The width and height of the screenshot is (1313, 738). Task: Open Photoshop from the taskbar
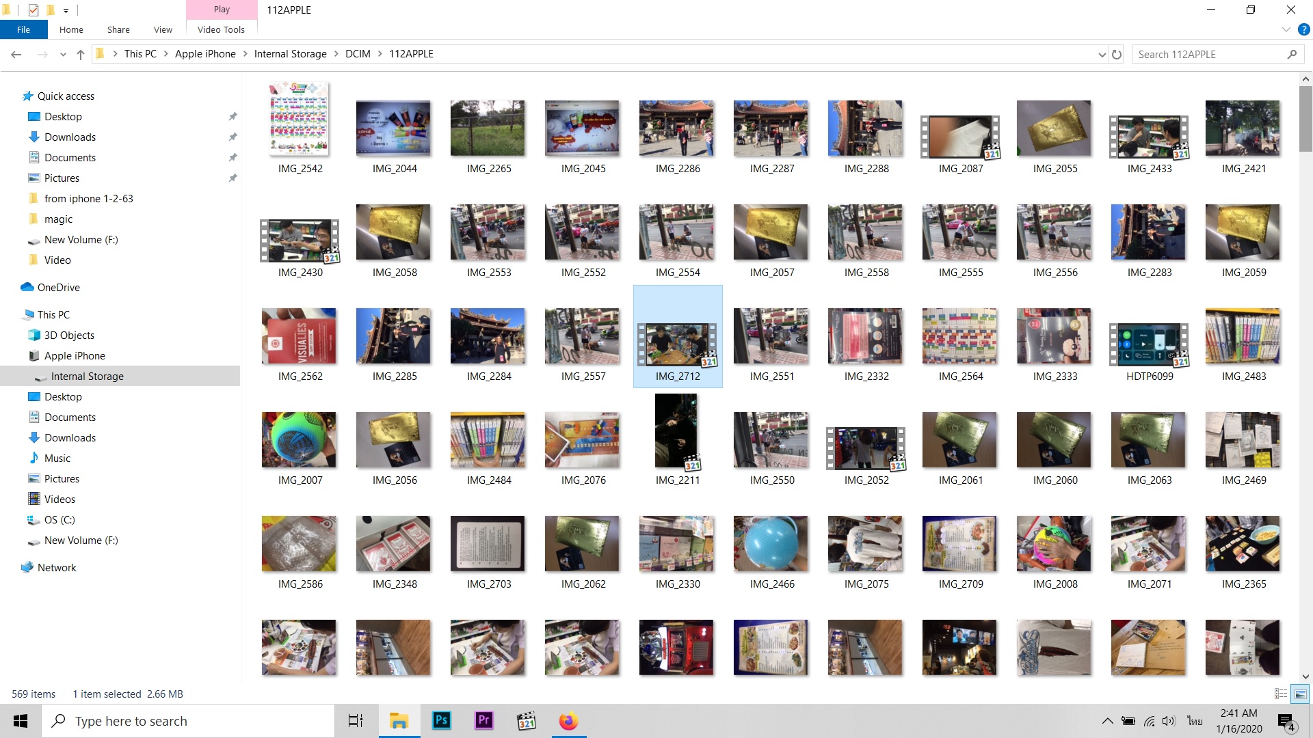[x=442, y=720]
